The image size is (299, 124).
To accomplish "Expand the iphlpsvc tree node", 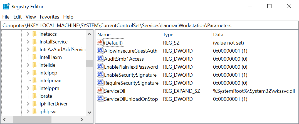I will pos(28,112).
